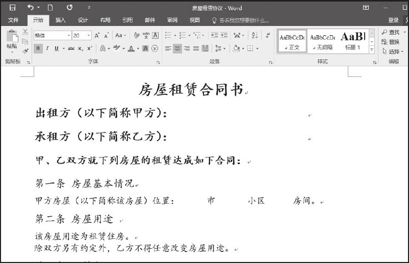Screen dimensions: 409x263
Task: Toggle Italic formatting button
Action: point(47,48)
